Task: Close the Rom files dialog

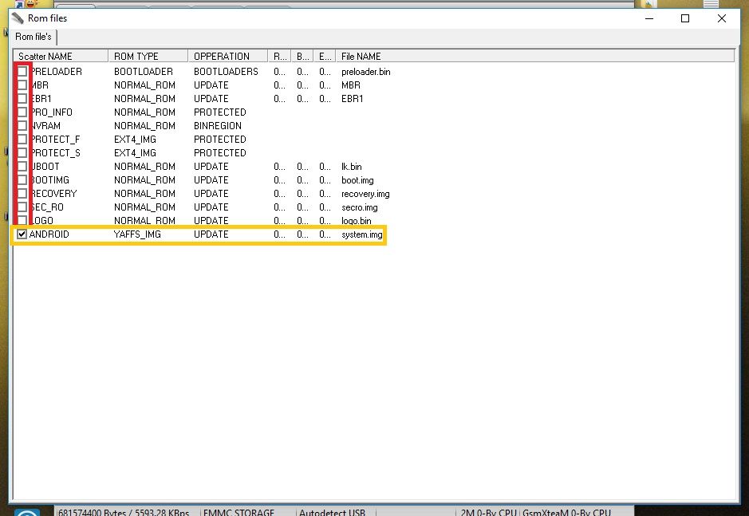Action: pyautogui.click(x=722, y=18)
